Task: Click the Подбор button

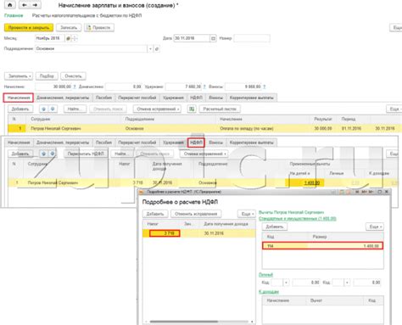Action: [47, 76]
